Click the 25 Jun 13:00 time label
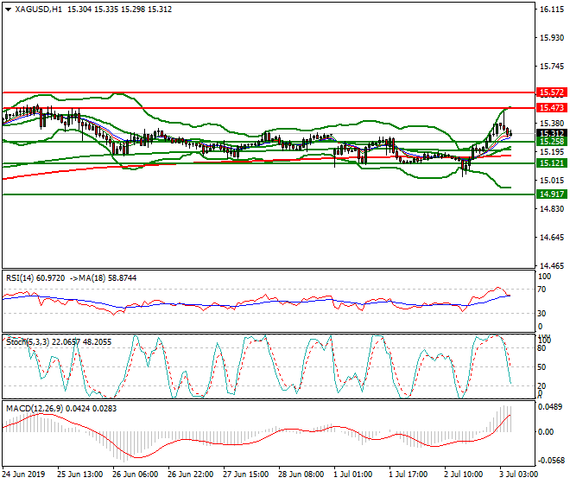 point(80,474)
